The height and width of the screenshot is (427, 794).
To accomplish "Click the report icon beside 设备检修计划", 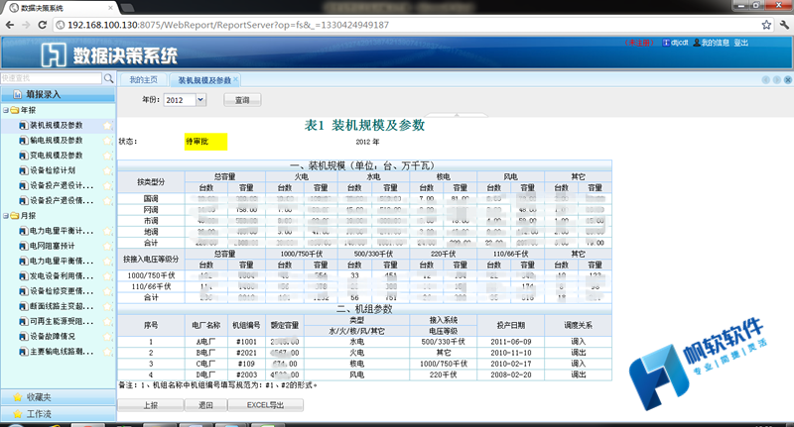I will coord(23,170).
